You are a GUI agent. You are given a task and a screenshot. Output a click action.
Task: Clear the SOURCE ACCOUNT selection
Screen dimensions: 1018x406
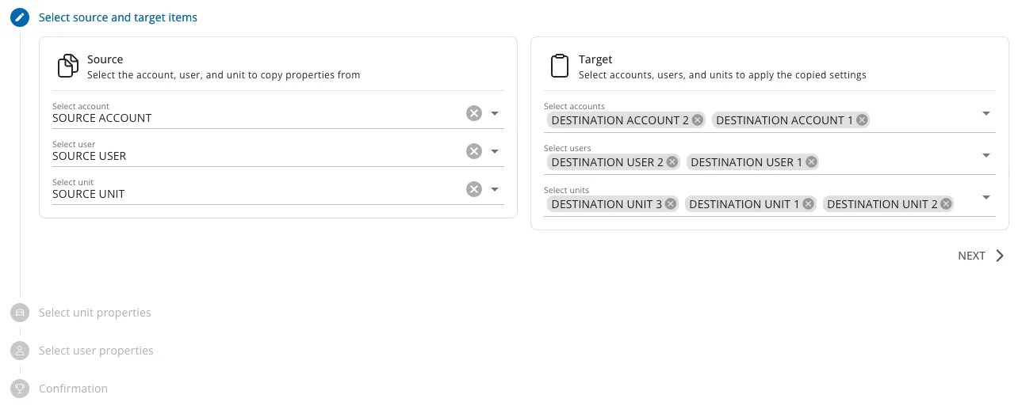(x=474, y=113)
